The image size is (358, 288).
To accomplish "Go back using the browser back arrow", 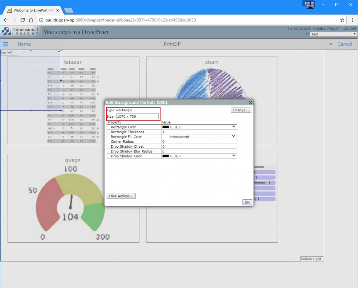I will point(6,20).
